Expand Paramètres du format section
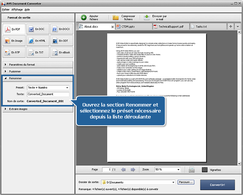The height and width of the screenshot is (195, 243). tap(38, 64)
